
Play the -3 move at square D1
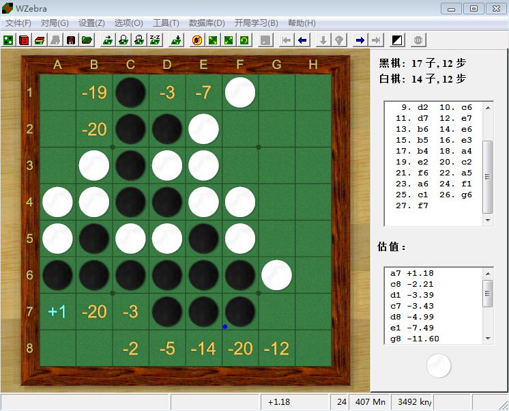pos(167,92)
